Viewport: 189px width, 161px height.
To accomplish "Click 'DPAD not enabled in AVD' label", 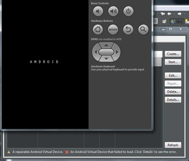I will [x=106, y=39].
